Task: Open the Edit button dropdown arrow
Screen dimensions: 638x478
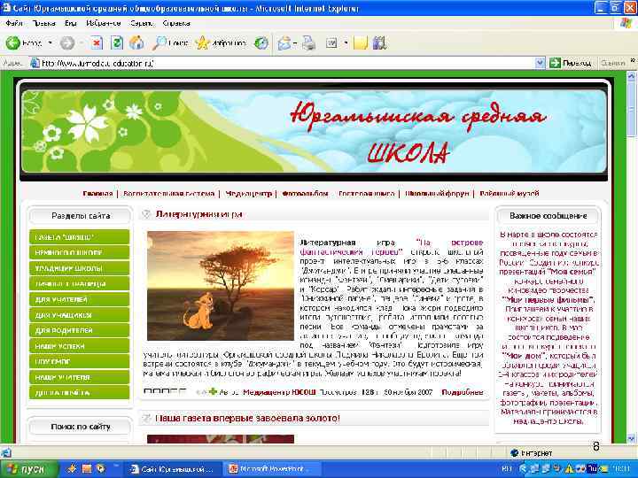Action: tap(346, 42)
